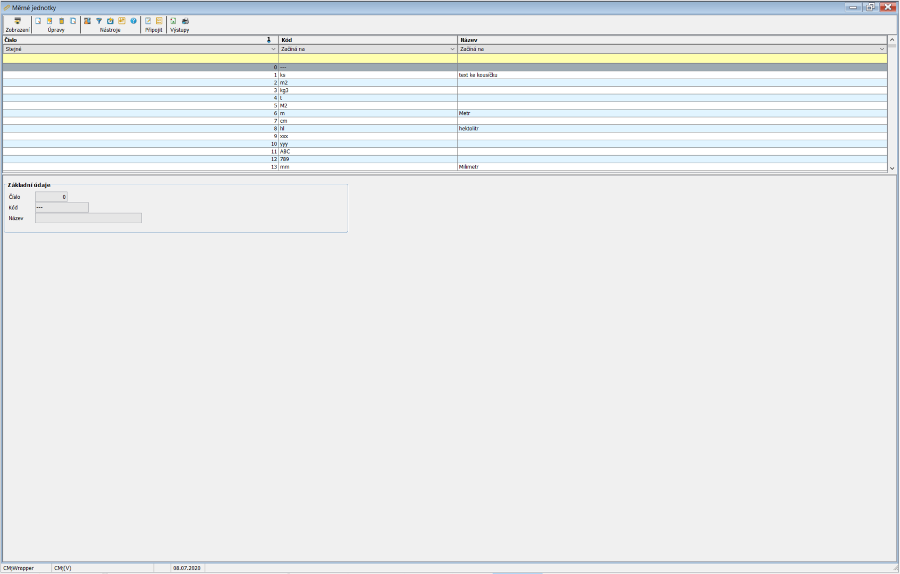Click the Zobrazení view icon

(18, 21)
